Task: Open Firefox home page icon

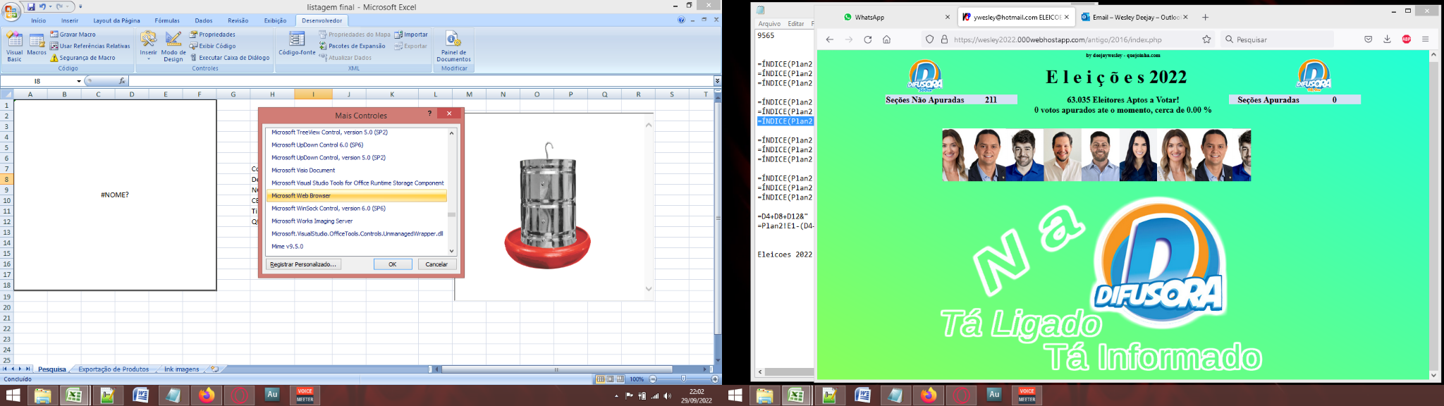Action: 887,39
